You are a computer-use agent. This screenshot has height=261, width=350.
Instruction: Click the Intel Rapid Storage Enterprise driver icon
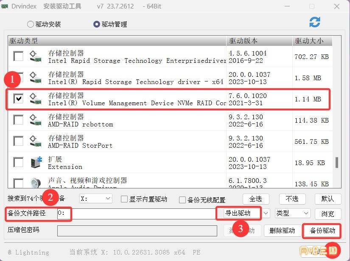click(36, 56)
